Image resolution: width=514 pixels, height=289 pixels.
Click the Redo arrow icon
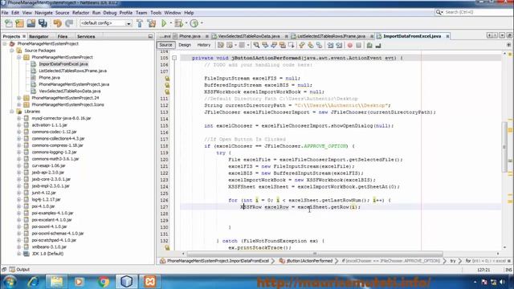click(x=69, y=23)
